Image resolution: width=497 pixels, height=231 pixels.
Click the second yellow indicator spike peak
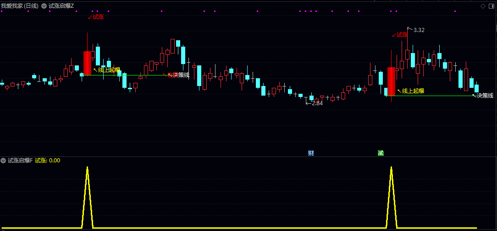pos(391,168)
